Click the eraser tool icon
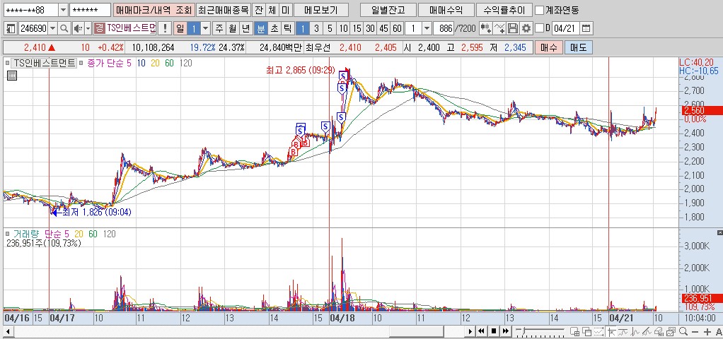Viewport: 723px width, 339px height. point(659,331)
